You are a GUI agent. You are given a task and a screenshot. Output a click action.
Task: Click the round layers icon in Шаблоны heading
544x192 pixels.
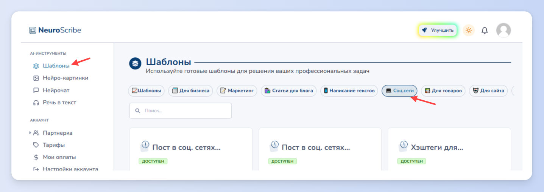click(135, 63)
